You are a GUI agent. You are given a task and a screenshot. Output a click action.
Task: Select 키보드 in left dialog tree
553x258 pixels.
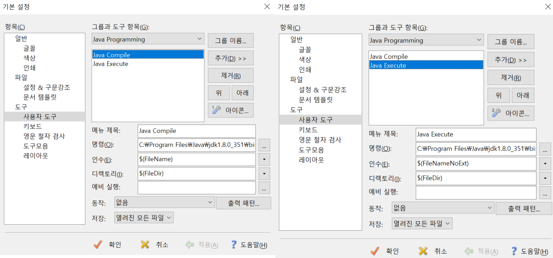[33, 126]
